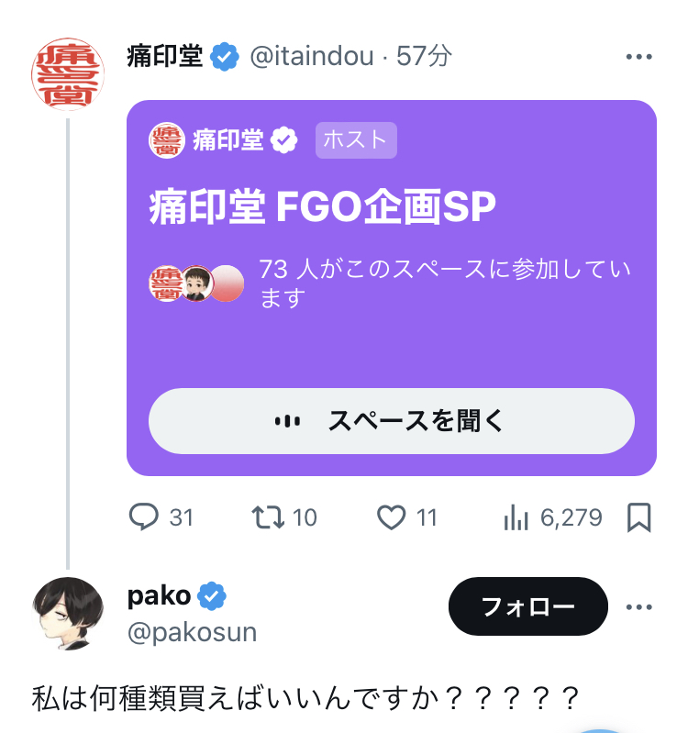
Task: Open pako's profile avatar
Action: pos(68,613)
